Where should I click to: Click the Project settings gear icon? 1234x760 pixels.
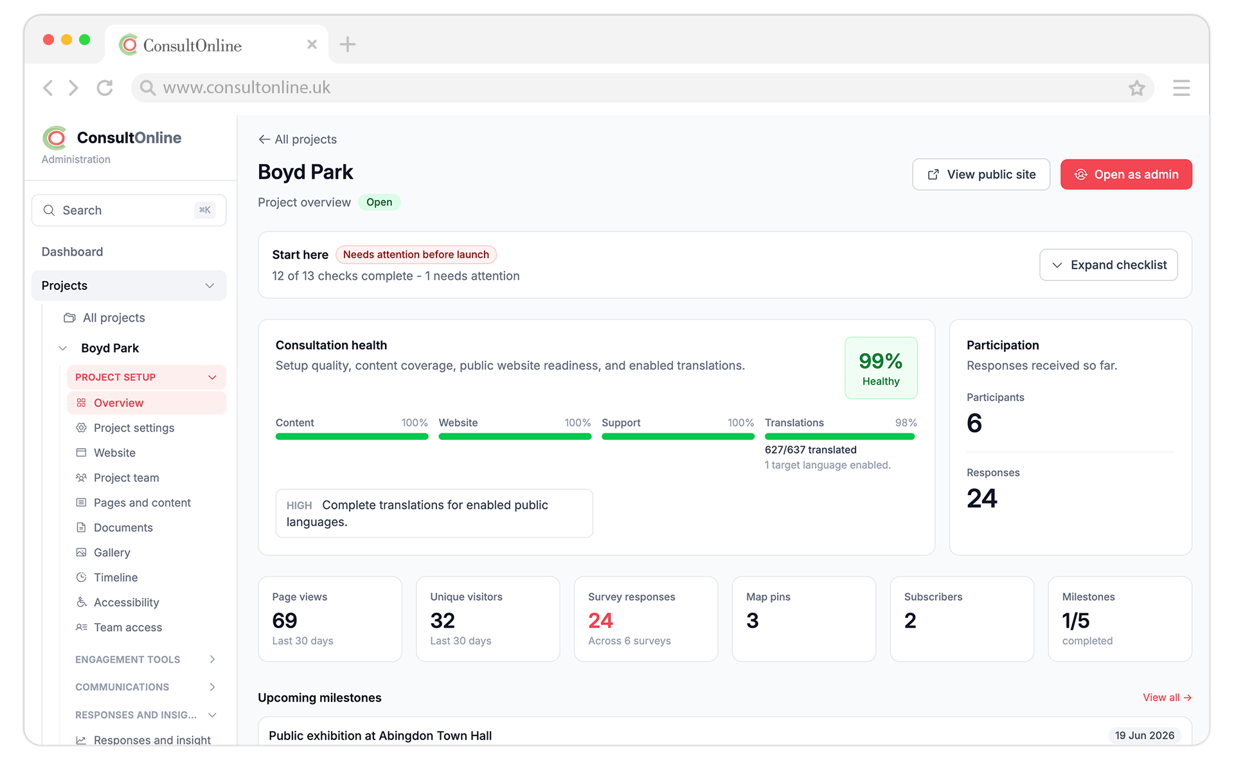click(81, 428)
